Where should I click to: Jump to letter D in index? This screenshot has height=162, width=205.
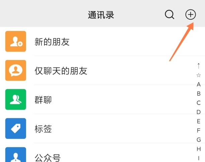[199, 112]
